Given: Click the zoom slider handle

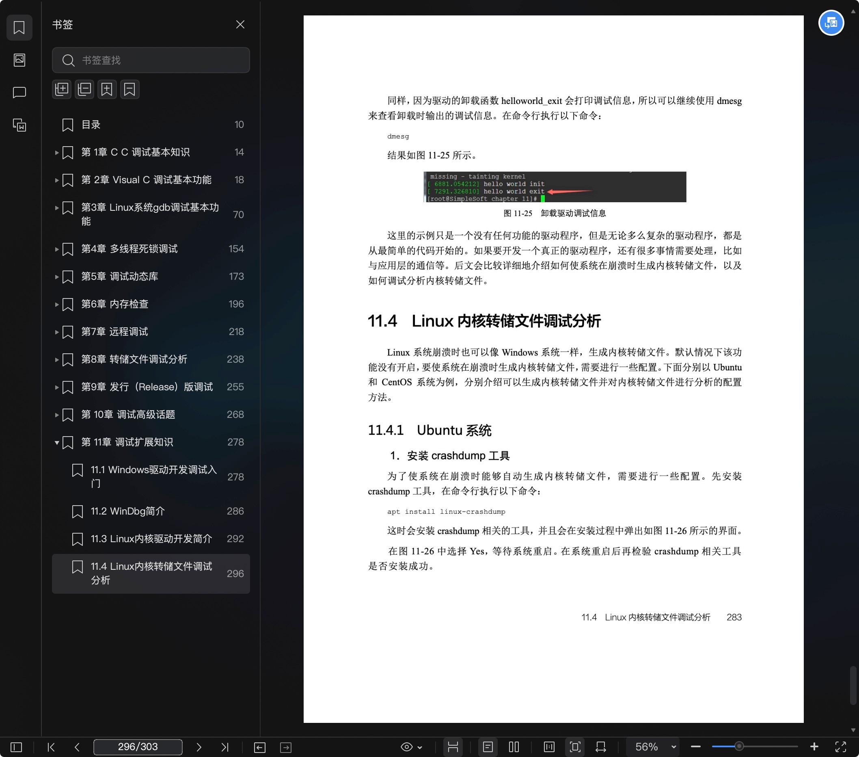Looking at the screenshot, I should coord(739,746).
